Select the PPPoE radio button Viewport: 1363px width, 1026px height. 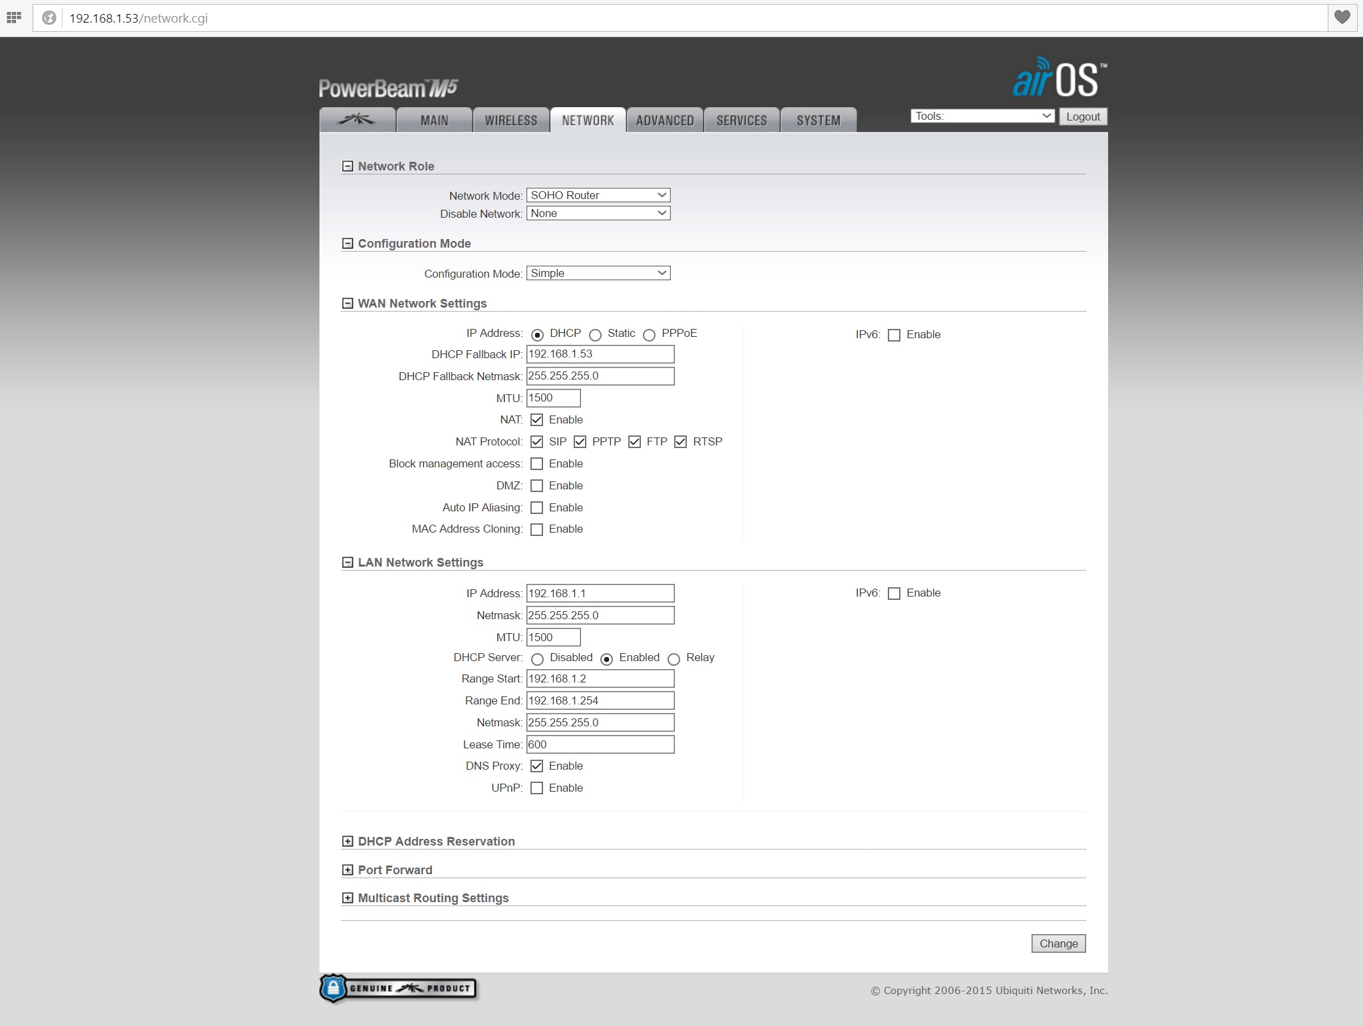(650, 335)
